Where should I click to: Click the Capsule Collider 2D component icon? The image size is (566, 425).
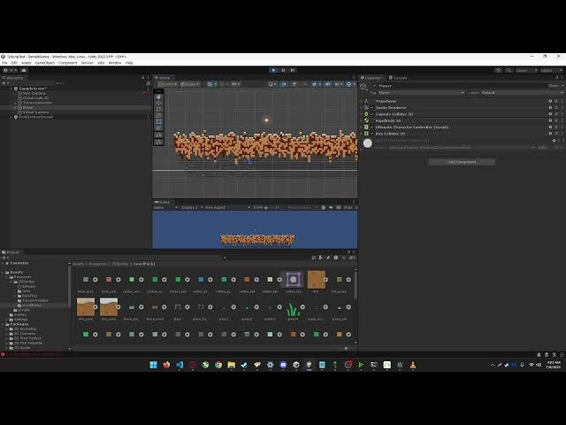point(367,114)
